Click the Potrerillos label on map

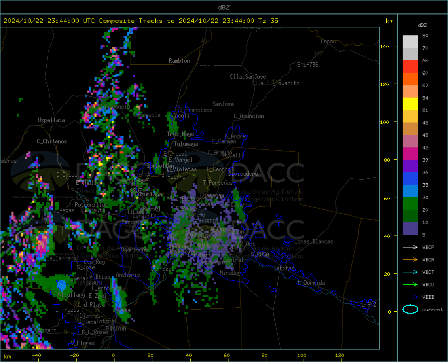click(91, 205)
